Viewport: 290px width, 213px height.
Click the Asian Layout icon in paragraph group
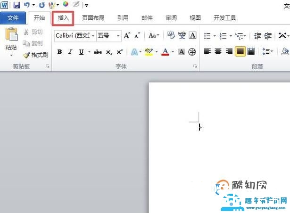pos(282,35)
